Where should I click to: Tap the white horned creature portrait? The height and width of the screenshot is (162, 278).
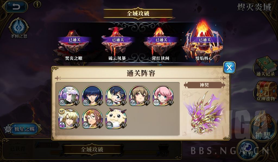click(116, 118)
